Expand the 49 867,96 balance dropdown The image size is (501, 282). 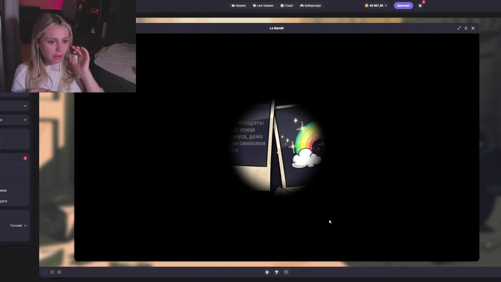click(x=376, y=5)
